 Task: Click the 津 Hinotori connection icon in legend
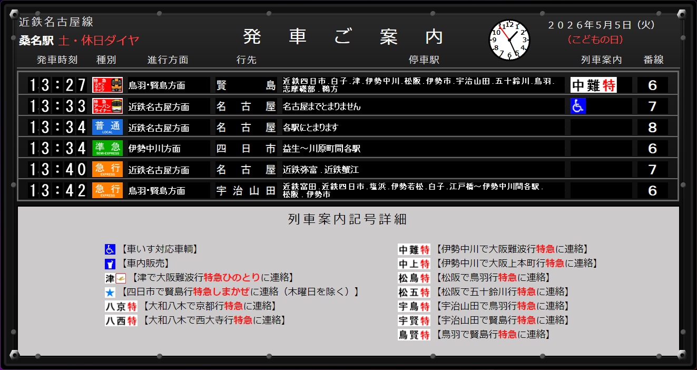click(116, 278)
